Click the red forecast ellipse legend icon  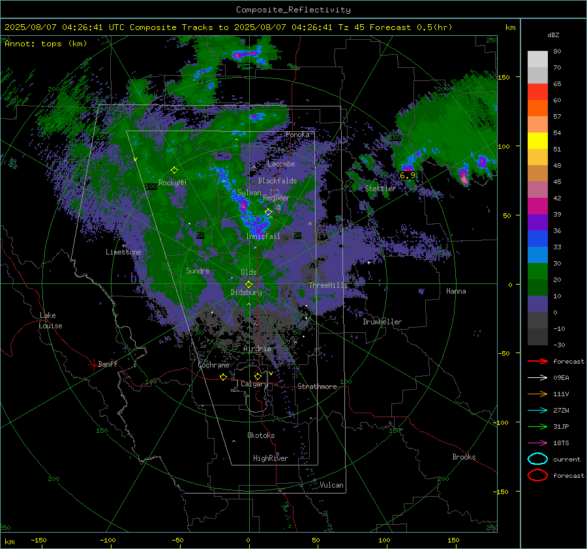point(537,475)
